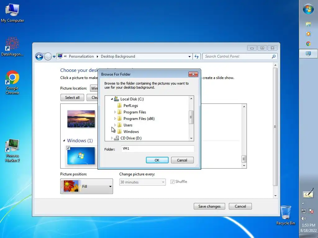
Task: Select Program Files (x86) folder
Action: [139, 119]
